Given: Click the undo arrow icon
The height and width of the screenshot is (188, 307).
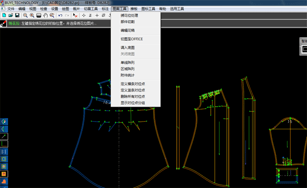Looking at the screenshot, I should click(60, 15).
